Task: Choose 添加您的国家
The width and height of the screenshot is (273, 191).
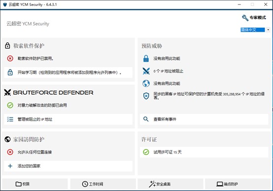Action: point(68,166)
